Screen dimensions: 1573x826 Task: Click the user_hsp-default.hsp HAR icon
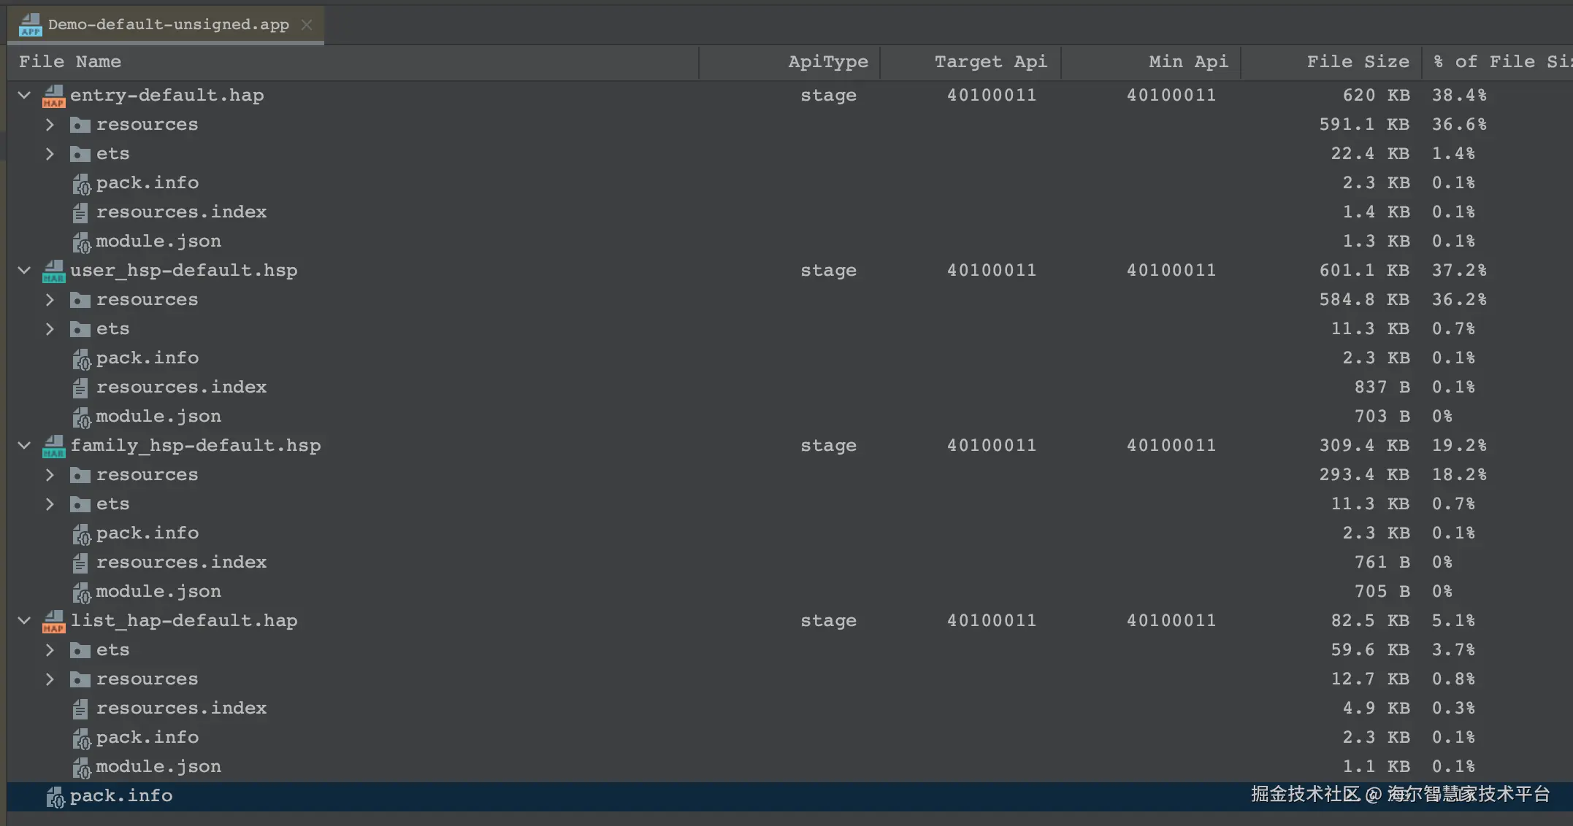(53, 271)
